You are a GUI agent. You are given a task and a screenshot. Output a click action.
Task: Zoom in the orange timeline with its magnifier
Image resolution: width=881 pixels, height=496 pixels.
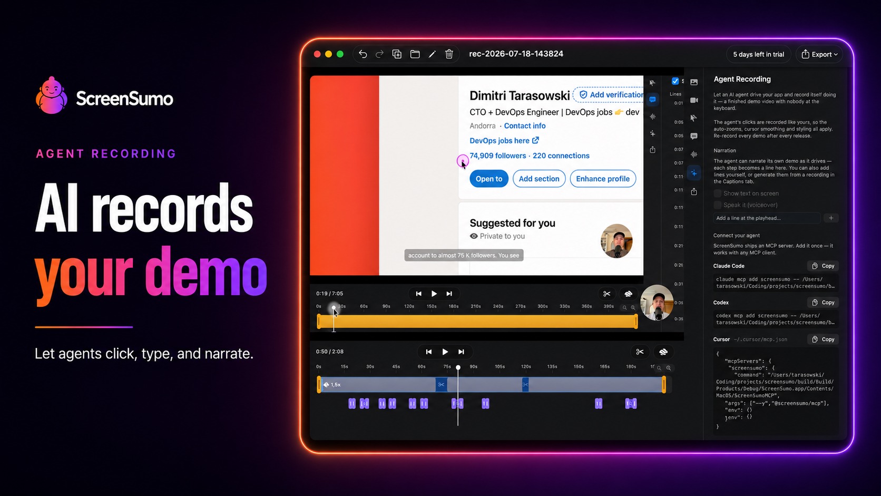(x=633, y=307)
